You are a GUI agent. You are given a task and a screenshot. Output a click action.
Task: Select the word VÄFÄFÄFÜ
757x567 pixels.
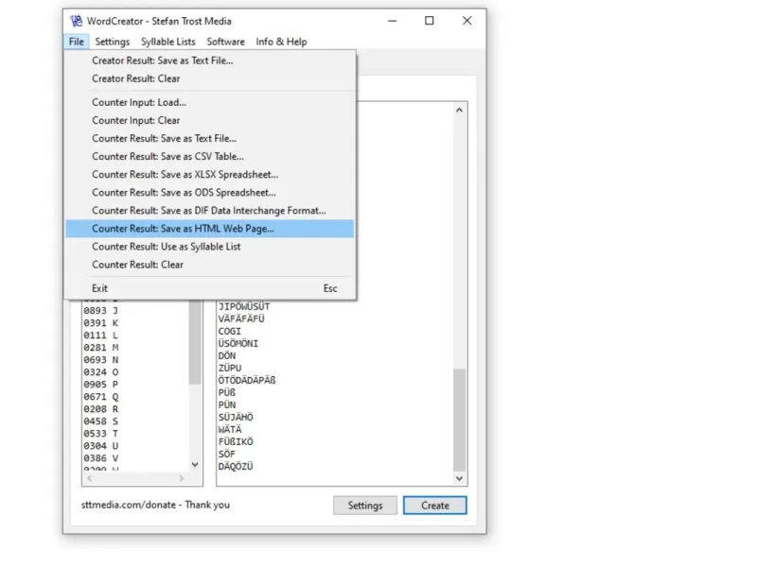tap(241, 318)
